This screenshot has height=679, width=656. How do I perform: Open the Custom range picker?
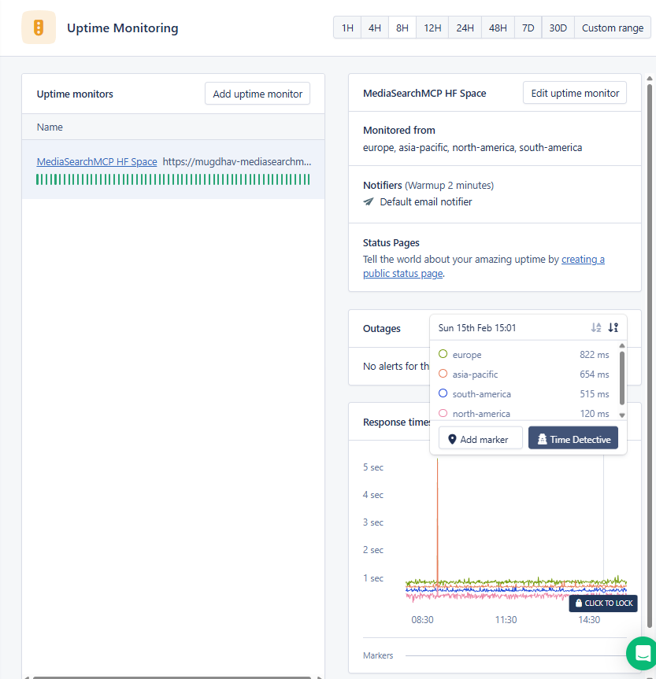pyautogui.click(x=612, y=28)
